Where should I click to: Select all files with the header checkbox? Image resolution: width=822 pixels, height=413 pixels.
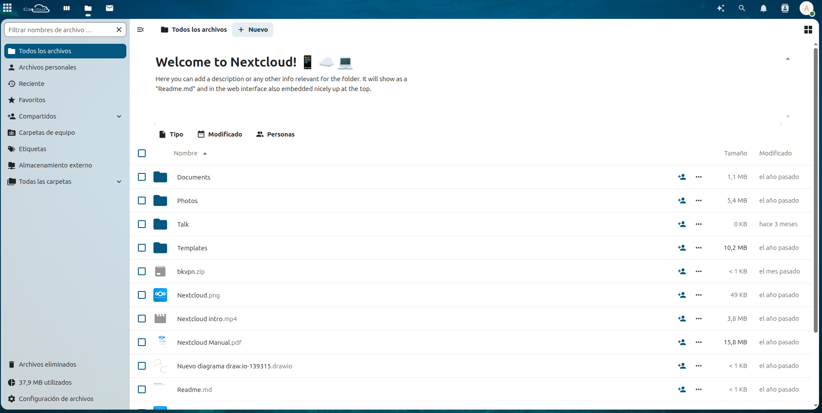pyautogui.click(x=142, y=153)
